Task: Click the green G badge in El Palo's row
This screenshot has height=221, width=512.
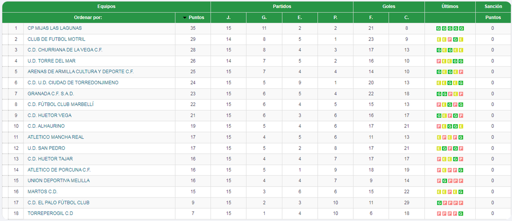Action: [439, 203]
